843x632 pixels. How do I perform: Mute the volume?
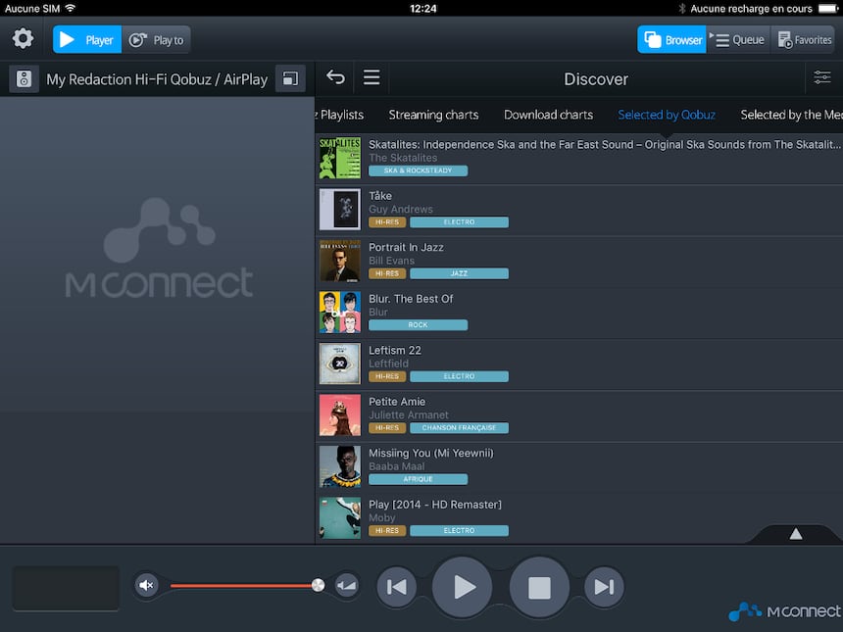(146, 585)
